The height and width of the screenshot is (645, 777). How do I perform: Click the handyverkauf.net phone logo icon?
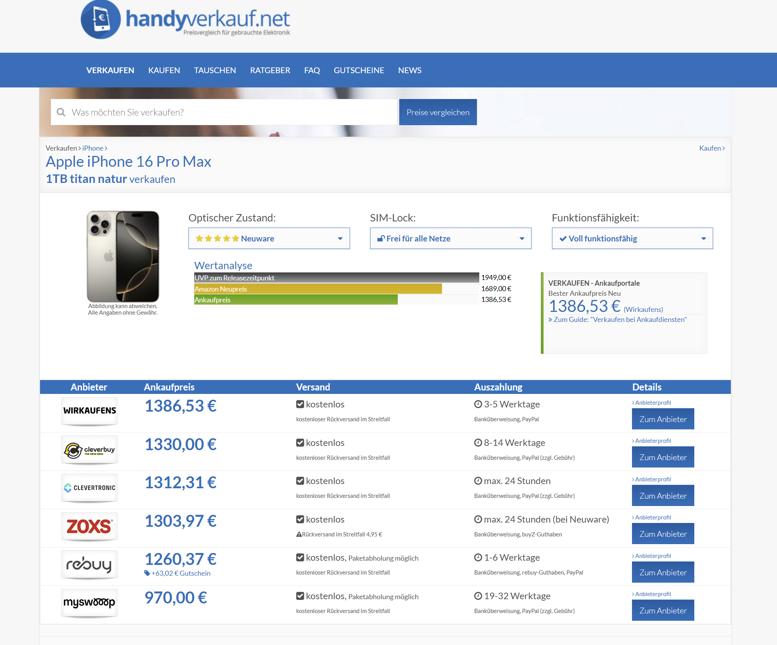(x=101, y=19)
